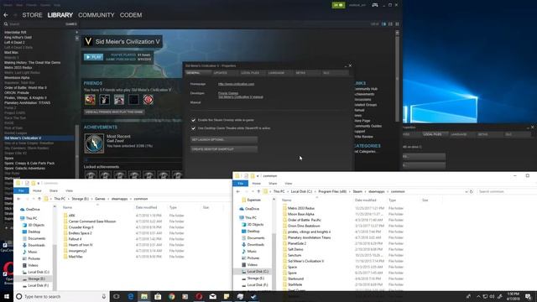Launch Opera from the taskbar

point(199,296)
